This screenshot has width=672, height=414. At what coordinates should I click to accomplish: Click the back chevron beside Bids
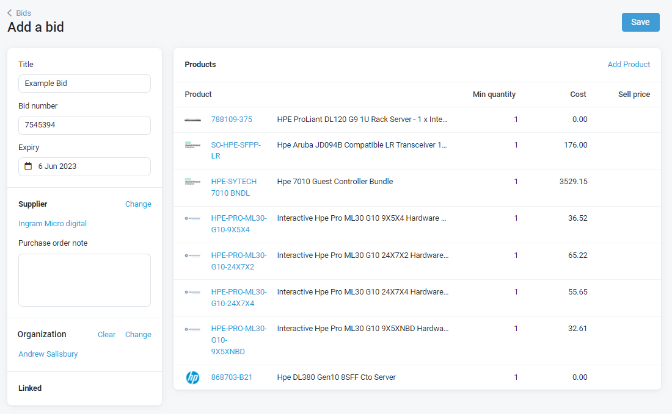point(10,13)
